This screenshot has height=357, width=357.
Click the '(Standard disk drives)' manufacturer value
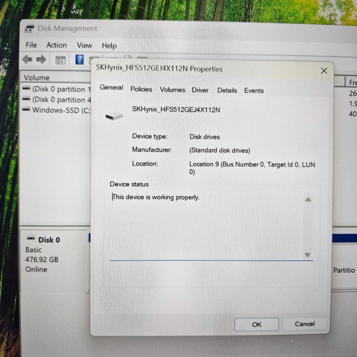pos(220,150)
